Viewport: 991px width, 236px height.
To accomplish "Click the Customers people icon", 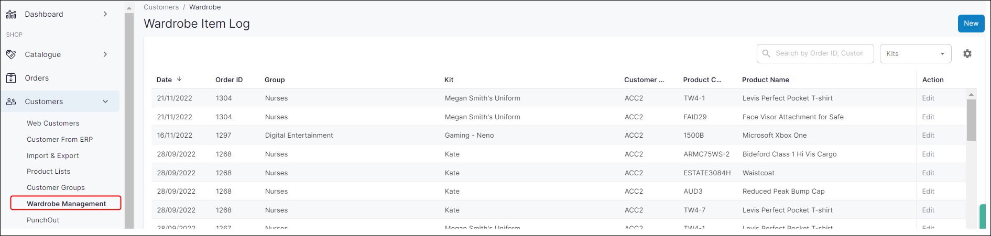I will tap(11, 102).
